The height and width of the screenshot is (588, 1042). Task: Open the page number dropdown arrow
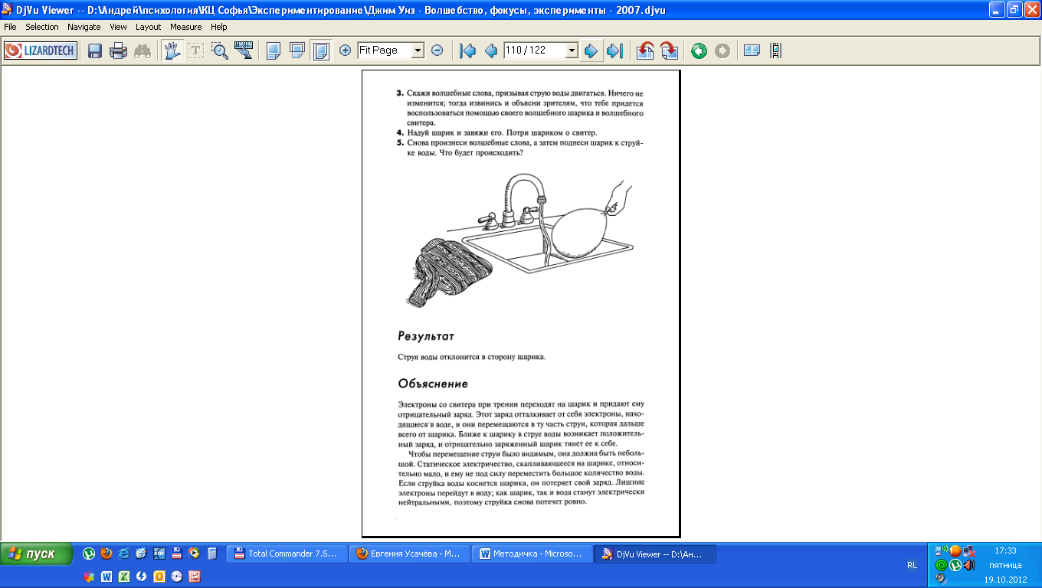571,51
